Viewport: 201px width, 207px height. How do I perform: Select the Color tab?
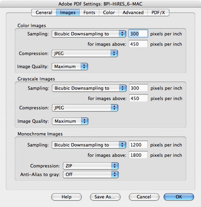click(x=109, y=13)
